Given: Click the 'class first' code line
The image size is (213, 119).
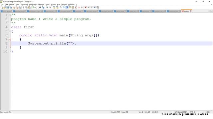Looking at the screenshot, I should pos(23,27).
